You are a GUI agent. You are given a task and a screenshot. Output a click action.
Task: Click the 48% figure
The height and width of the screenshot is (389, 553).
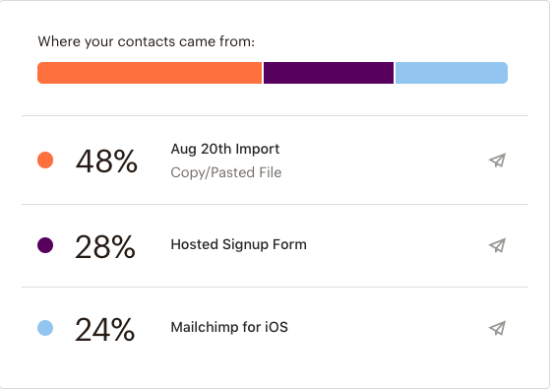[106, 162]
